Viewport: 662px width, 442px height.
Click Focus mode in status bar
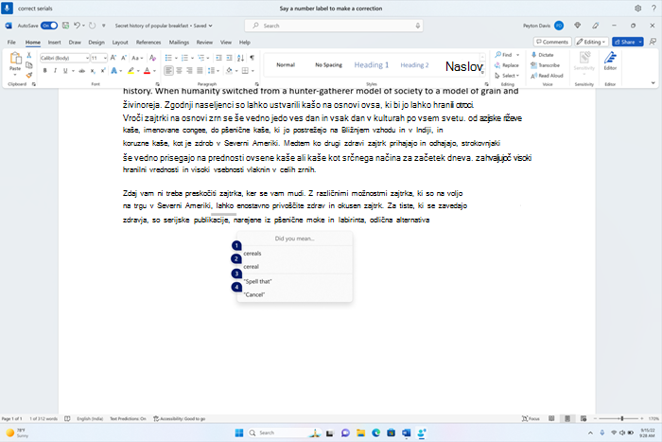coord(531,418)
